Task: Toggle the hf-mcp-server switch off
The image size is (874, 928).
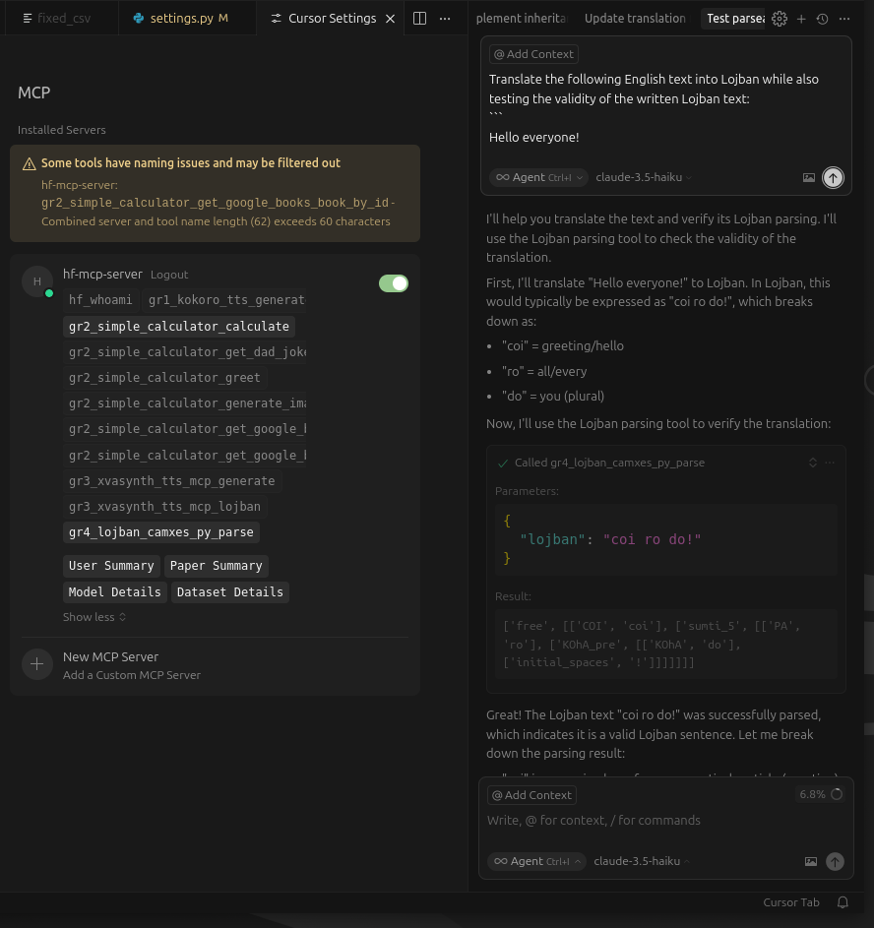Action: point(394,283)
